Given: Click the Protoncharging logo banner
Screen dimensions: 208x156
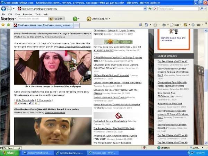Looking at the screenshot, I should [118, 42].
